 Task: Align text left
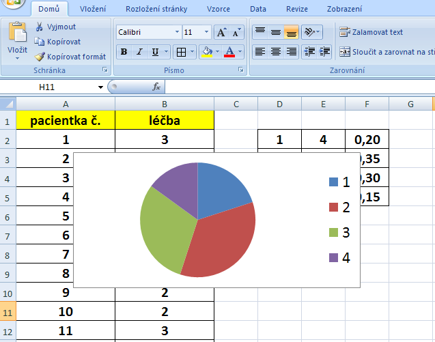(x=260, y=52)
